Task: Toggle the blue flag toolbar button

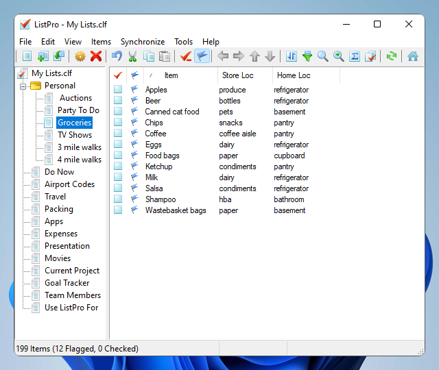Action: pyautogui.click(x=202, y=56)
